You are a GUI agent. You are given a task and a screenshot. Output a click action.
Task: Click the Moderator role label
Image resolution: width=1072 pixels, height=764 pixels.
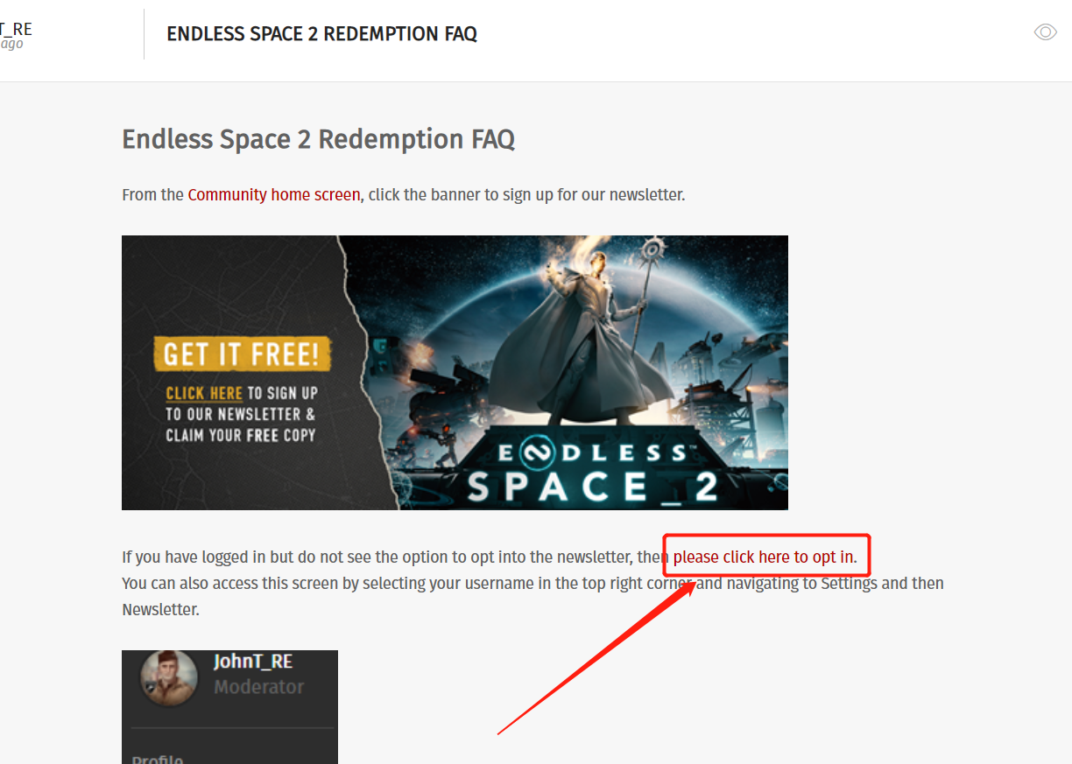(259, 687)
